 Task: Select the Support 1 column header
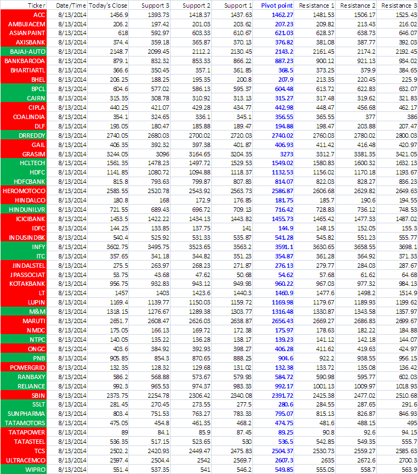tap(232, 5)
